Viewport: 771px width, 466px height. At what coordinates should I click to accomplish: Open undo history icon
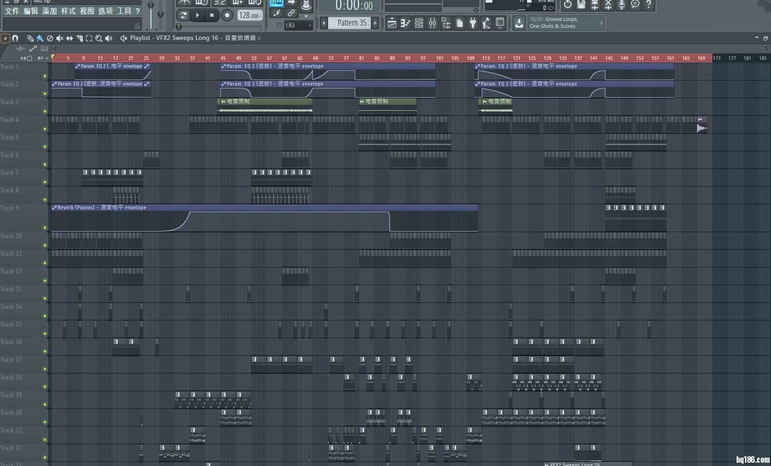[x=568, y=5]
